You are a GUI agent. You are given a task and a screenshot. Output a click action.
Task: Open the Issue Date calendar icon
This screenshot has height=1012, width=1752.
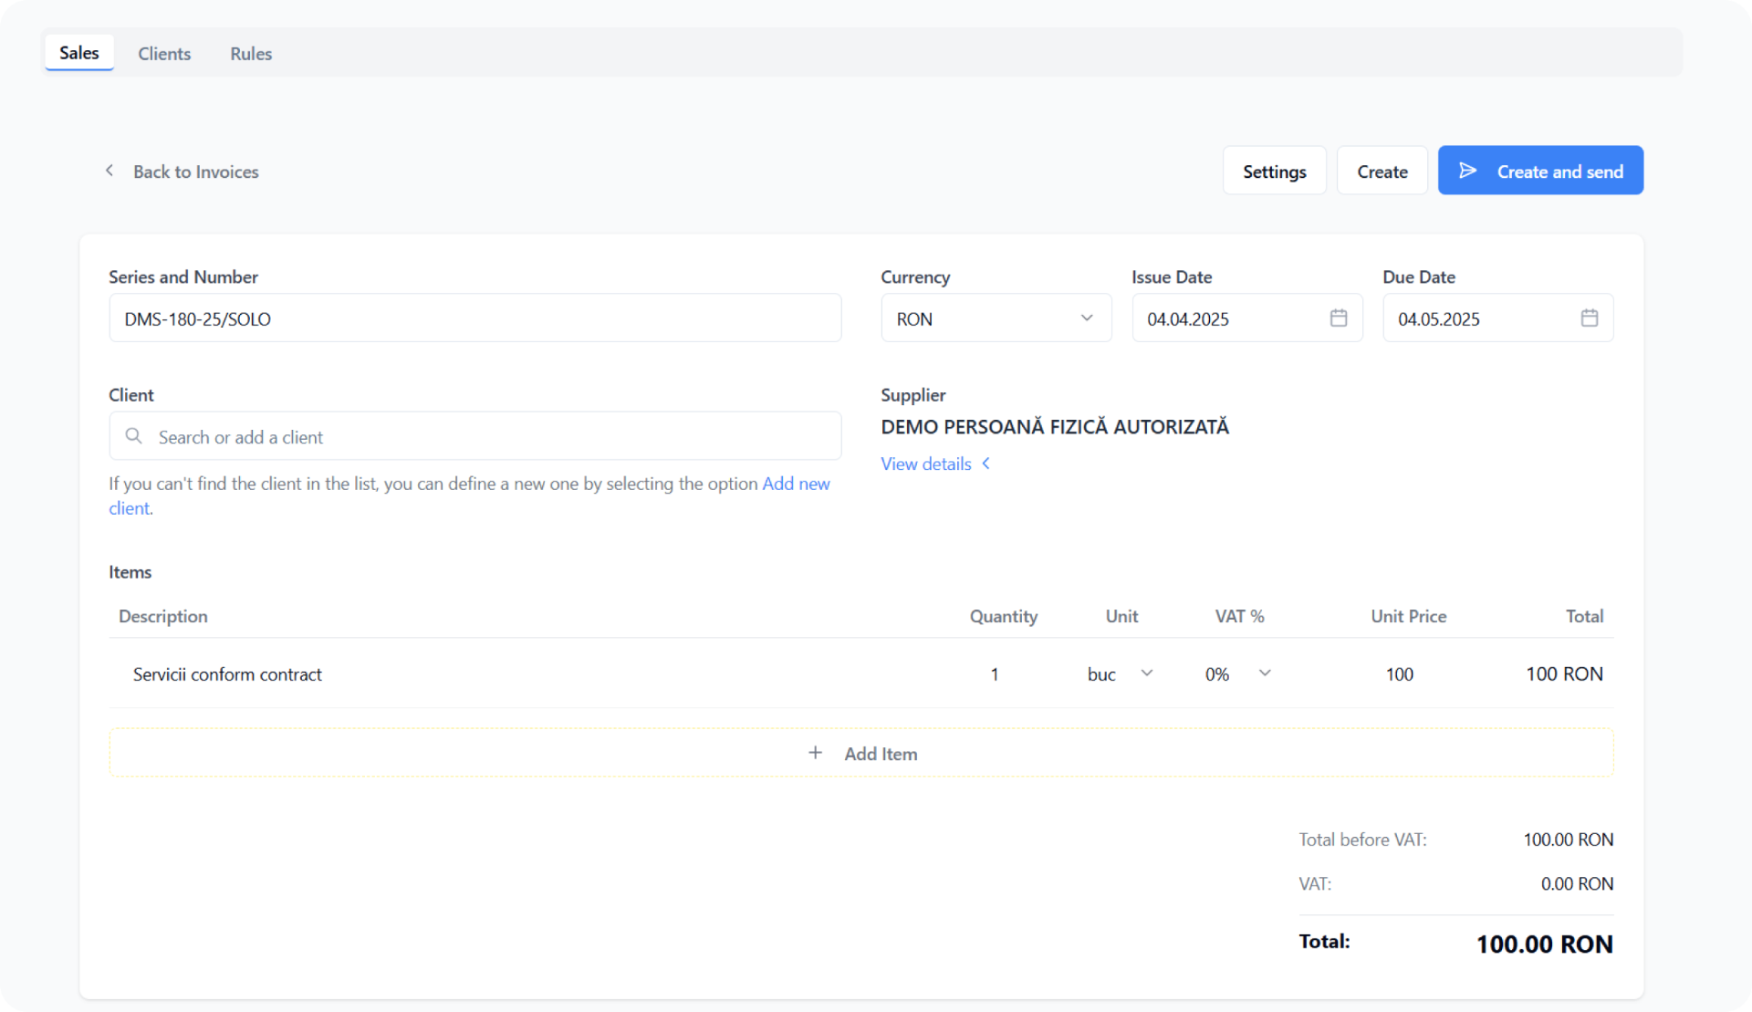click(1338, 318)
